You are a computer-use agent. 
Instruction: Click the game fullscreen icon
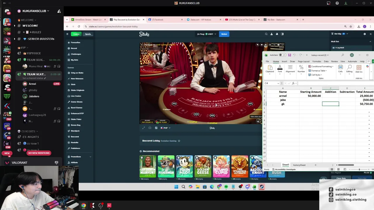tap(143, 128)
